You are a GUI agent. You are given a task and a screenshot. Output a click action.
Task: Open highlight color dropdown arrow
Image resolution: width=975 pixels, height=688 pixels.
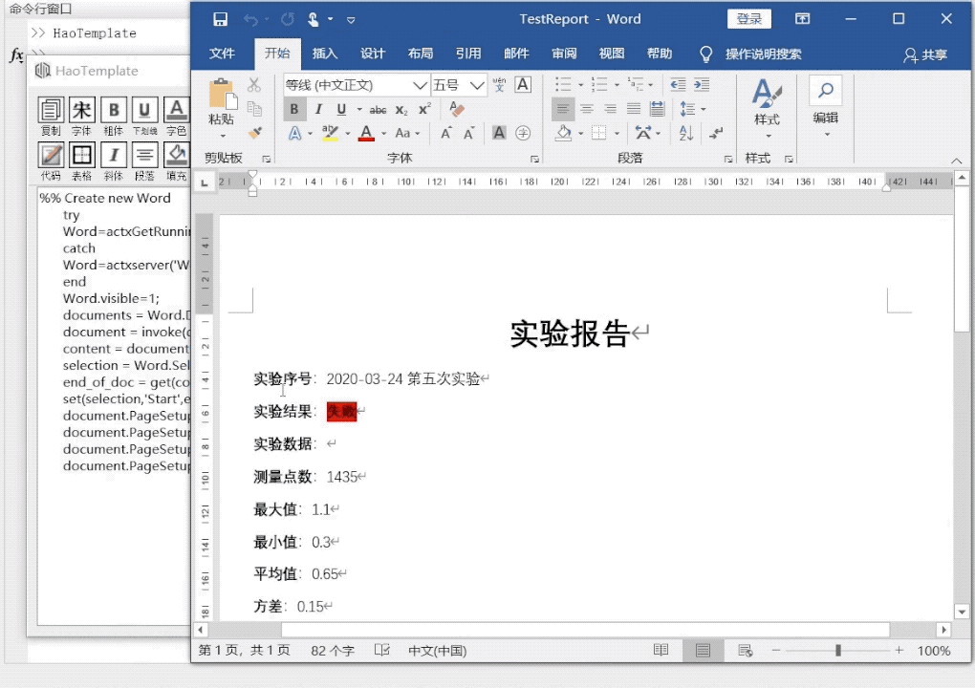[x=348, y=134]
